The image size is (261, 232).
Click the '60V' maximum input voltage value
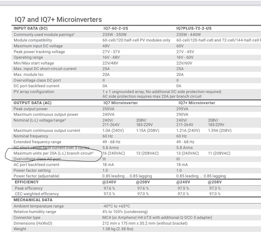180,46
